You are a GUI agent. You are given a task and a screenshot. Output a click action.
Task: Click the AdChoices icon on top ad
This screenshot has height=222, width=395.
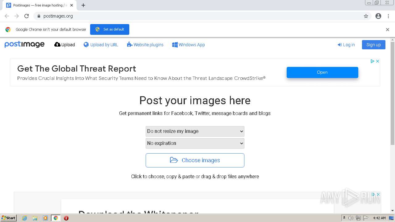[x=372, y=61]
